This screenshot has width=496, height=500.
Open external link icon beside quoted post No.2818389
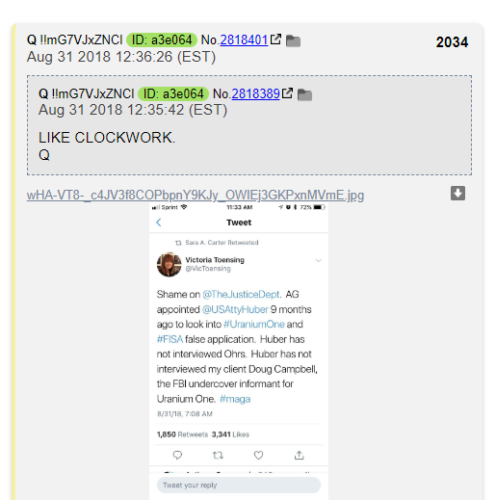pyautogui.click(x=287, y=93)
